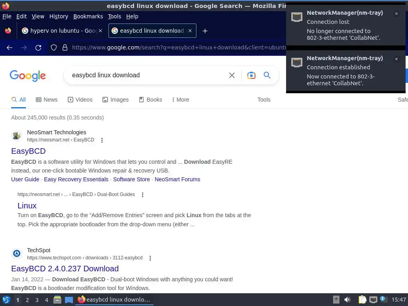The image size is (408, 306).
Task: Open the File menu
Action: click(7, 16)
